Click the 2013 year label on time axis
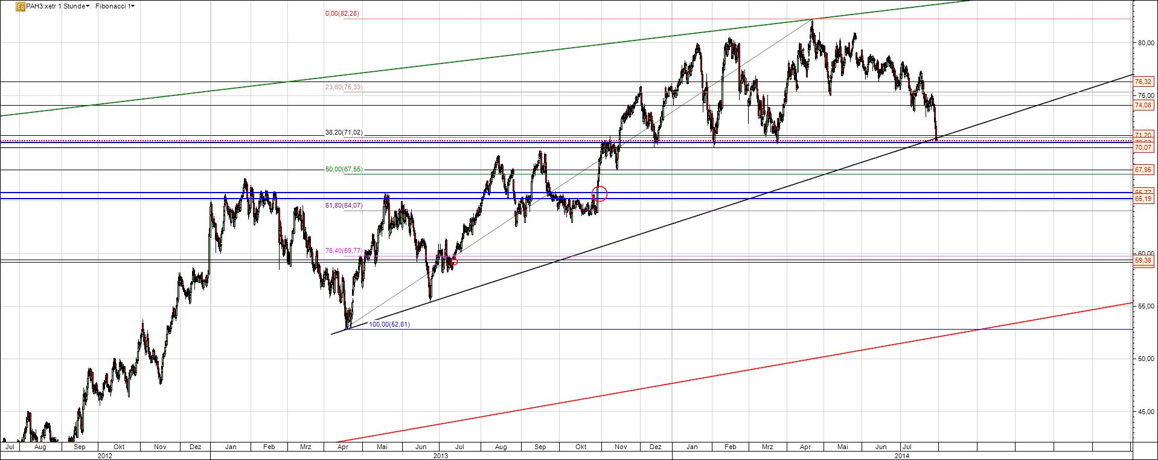Viewport: 1158px width, 460px height. click(441, 456)
